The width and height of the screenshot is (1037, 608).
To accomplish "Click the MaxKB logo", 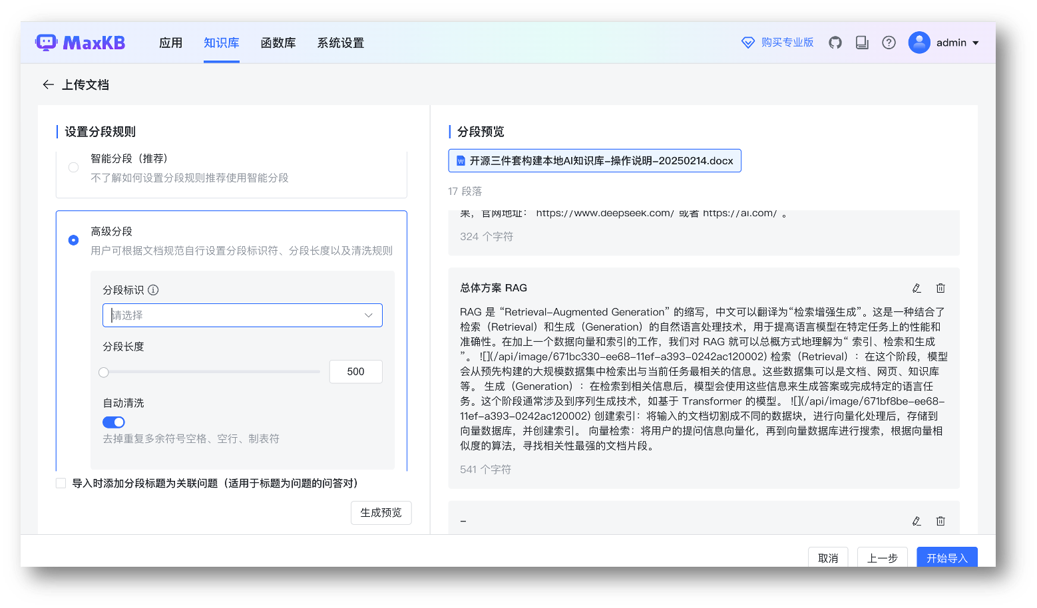I will pos(79,42).
